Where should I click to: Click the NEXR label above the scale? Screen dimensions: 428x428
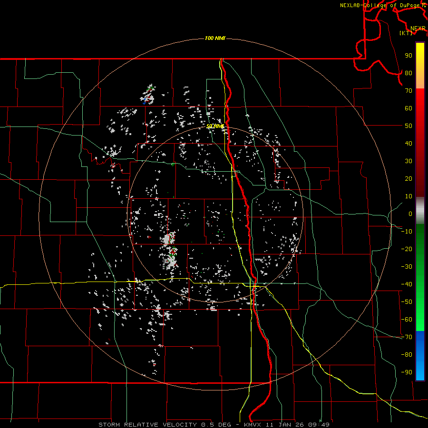[418, 29]
